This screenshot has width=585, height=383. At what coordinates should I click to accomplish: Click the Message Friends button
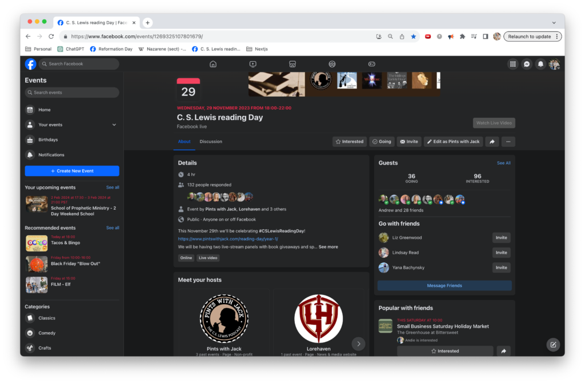click(444, 286)
